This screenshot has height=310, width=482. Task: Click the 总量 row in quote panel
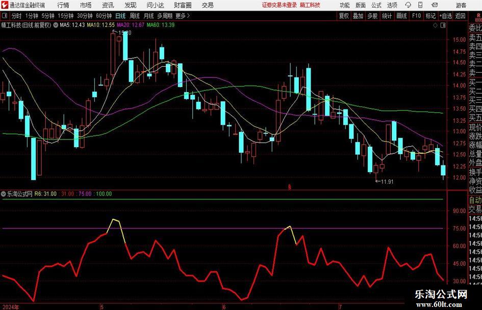pyautogui.click(x=475, y=153)
